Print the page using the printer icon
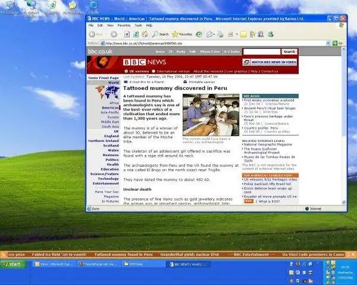 tap(220, 34)
